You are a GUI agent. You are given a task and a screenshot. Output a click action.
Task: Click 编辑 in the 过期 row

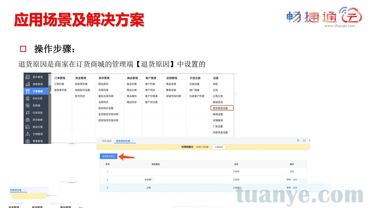295,188
